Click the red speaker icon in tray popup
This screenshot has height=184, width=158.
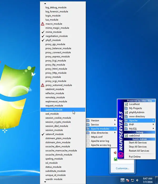pos(115,153)
